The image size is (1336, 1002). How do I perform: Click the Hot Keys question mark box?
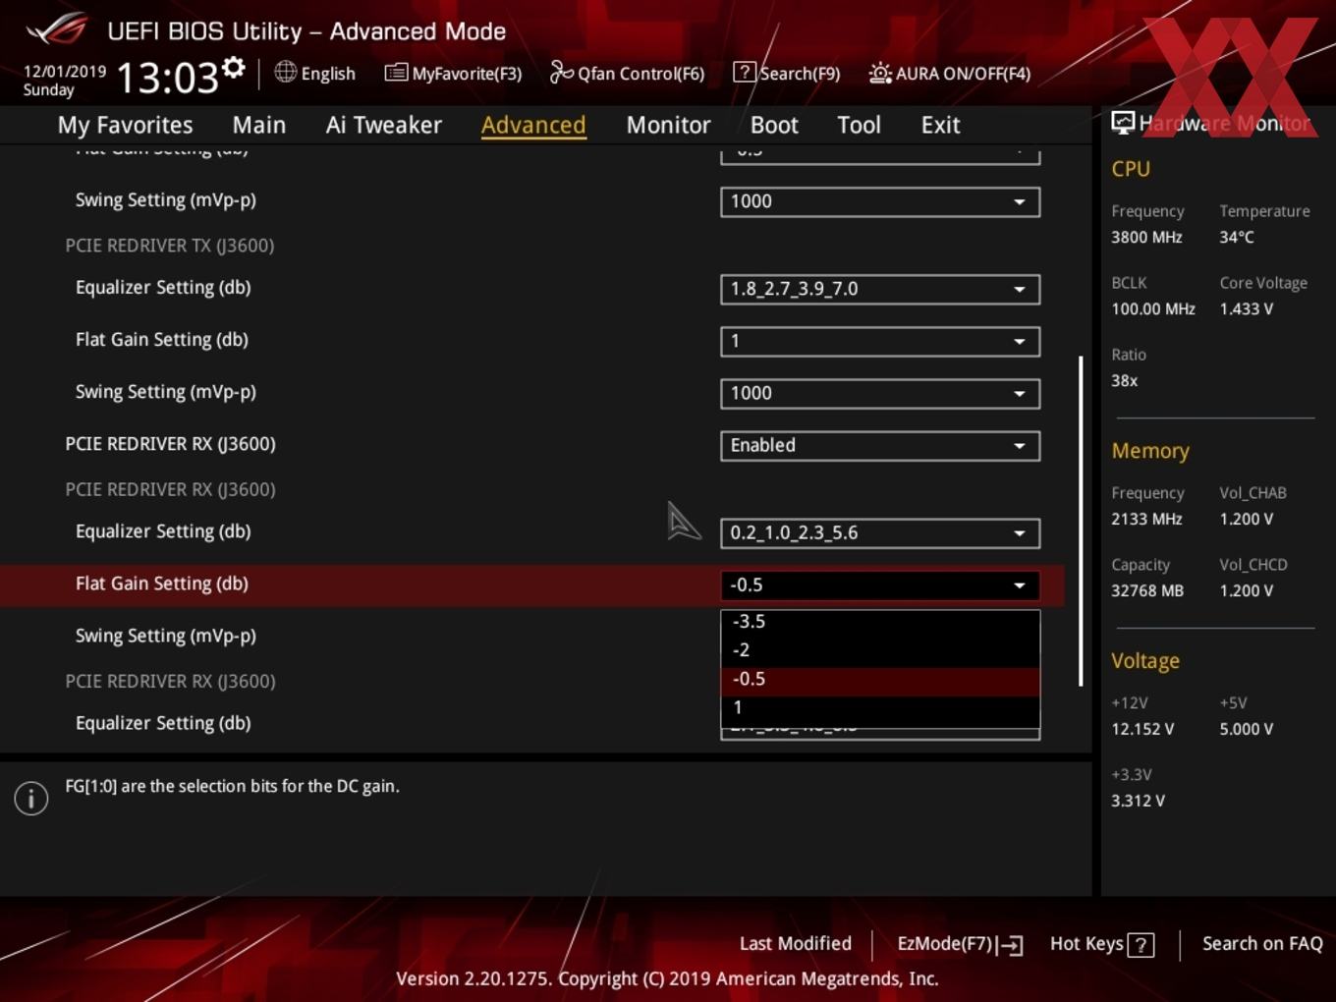click(1141, 945)
